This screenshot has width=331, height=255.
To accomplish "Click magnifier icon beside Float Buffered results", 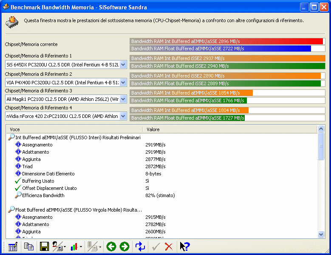I will (11, 209).
